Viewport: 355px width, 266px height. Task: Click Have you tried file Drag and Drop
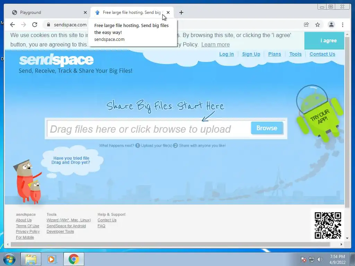(71, 160)
